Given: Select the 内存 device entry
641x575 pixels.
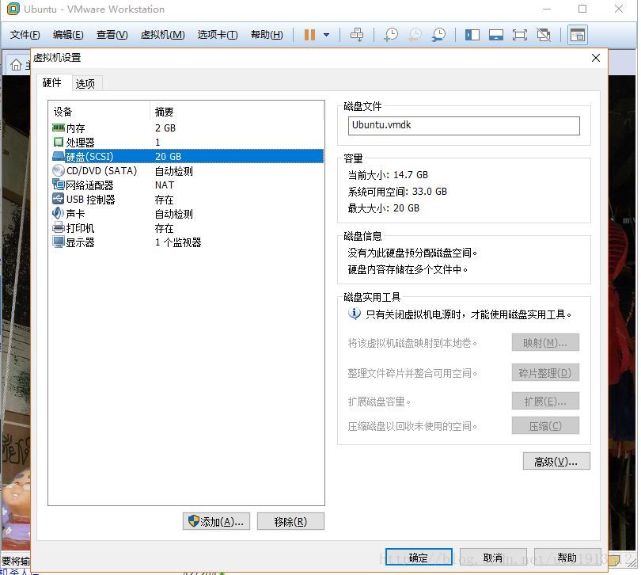Looking at the screenshot, I should coord(74,128).
